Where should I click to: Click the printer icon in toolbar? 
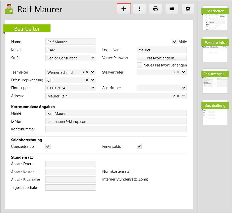[x=156, y=9]
